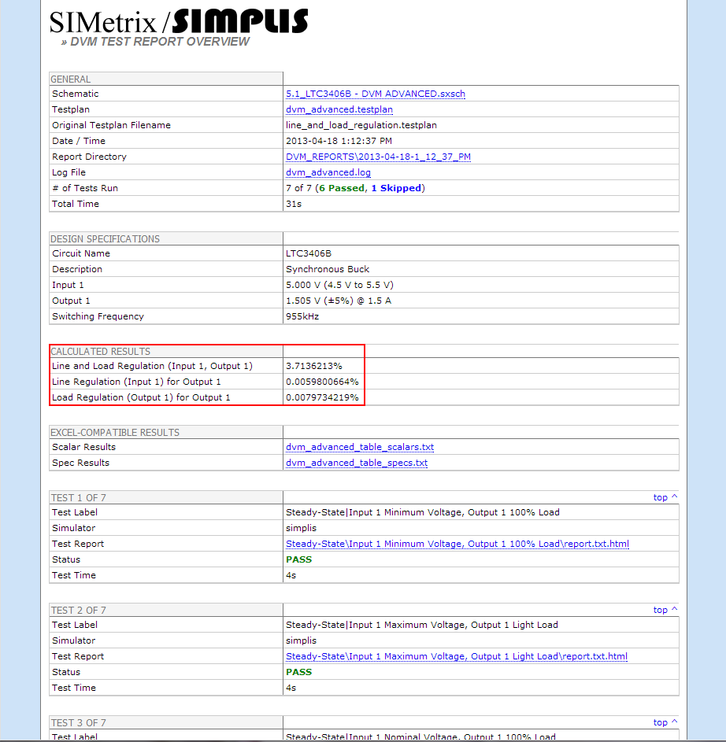Open Test 2's Maximum Voltage report.txt.html link
Image resolution: width=726 pixels, height=742 pixels.
pos(456,656)
